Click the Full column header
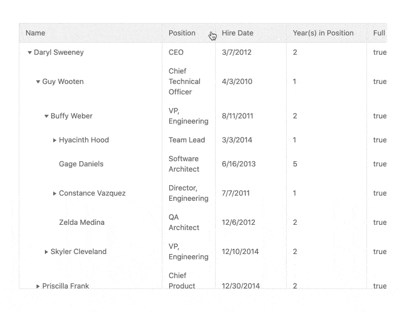 click(x=379, y=33)
